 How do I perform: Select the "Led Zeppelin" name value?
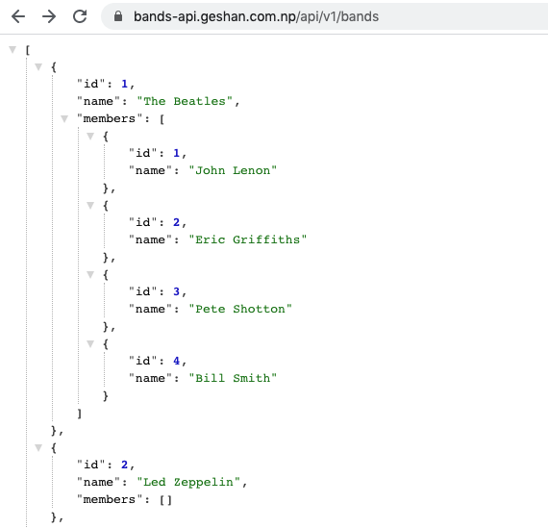188,482
